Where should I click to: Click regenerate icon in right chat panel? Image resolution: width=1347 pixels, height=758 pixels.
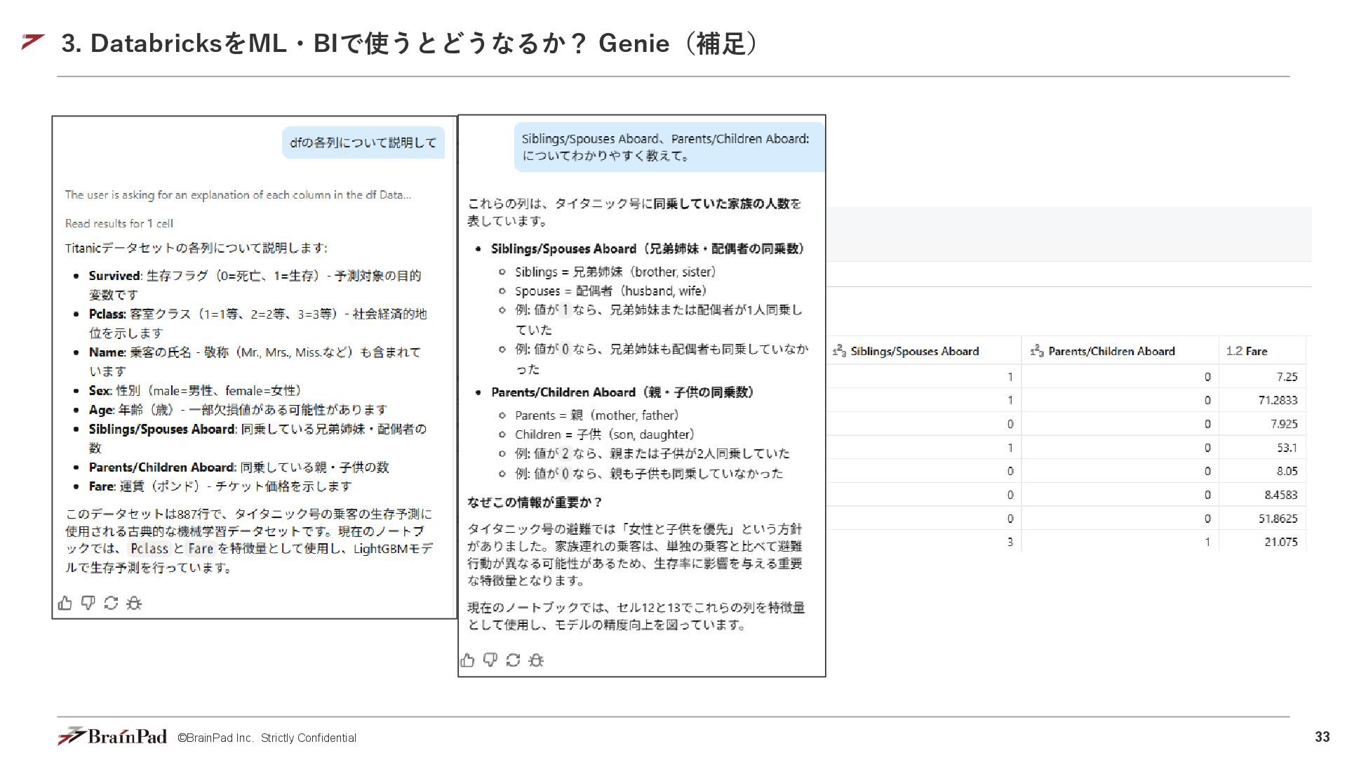pos(513,660)
